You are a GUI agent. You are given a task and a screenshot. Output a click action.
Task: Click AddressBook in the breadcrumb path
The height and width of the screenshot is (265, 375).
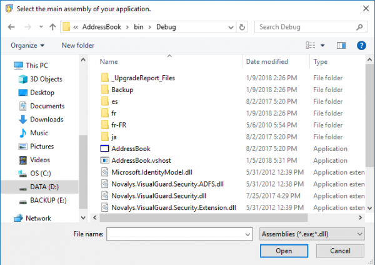102,27
